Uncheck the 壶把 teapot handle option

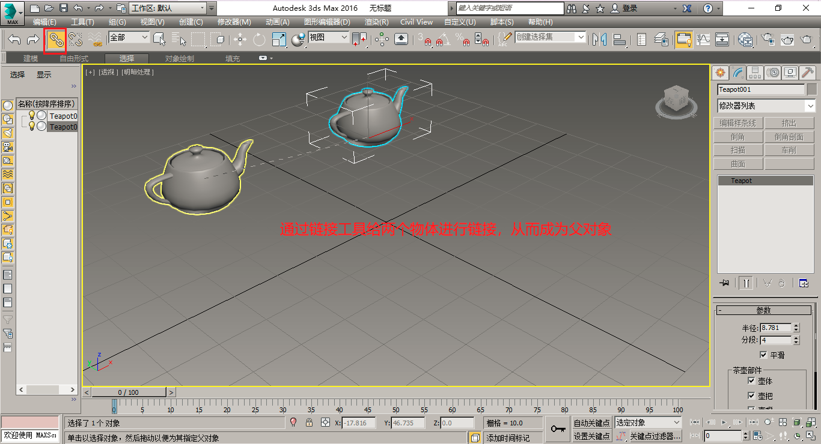click(x=751, y=395)
